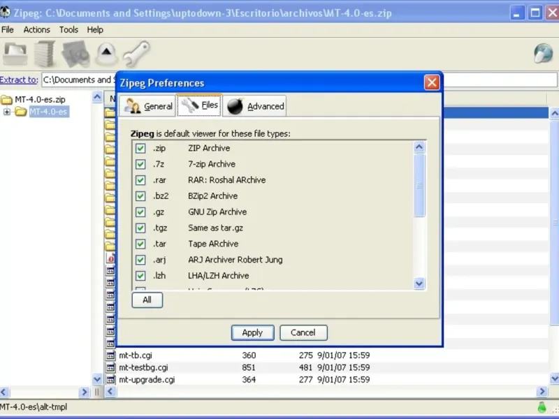This screenshot has width=559, height=419.
Task: Click the open archive folder toolbar icon
Action: [15, 54]
